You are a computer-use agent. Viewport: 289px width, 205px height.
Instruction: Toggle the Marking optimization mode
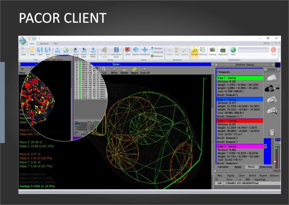point(203,51)
